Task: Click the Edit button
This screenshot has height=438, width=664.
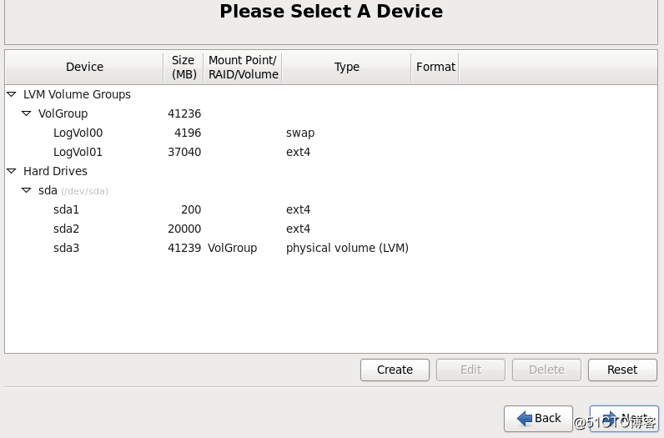Action: point(470,370)
